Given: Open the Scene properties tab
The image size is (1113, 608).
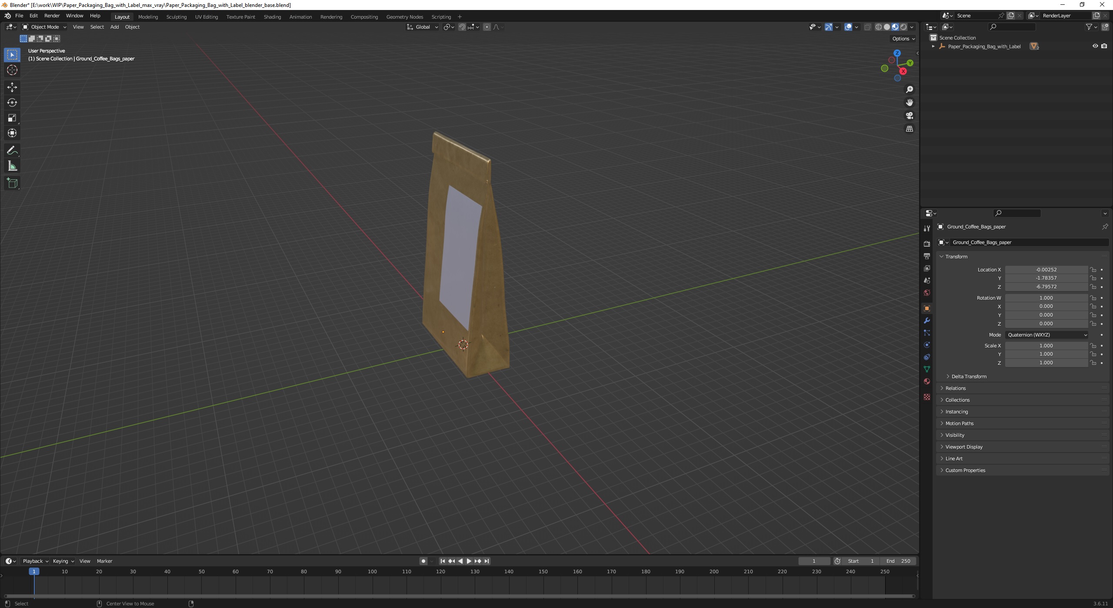Looking at the screenshot, I should [926, 280].
